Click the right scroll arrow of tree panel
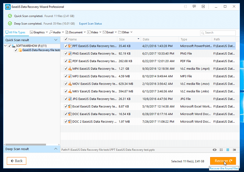 tap(59, 145)
